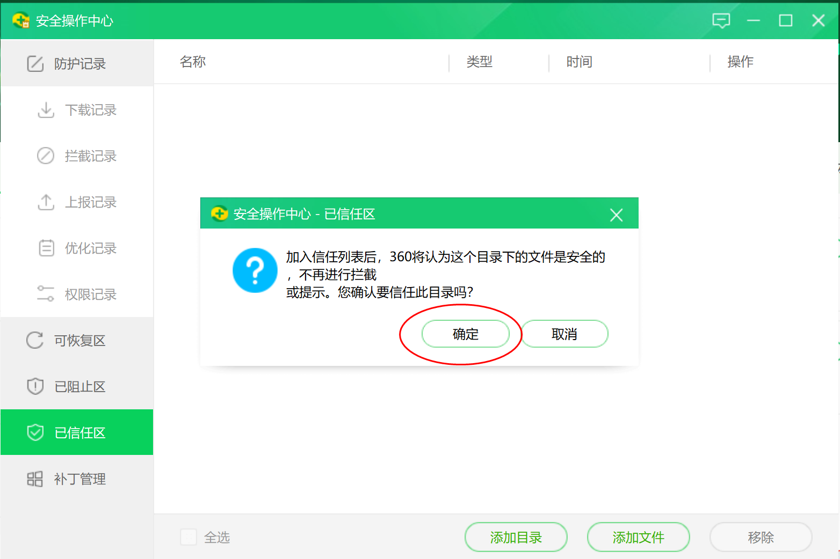Viewport: 840px width, 559px height.
Task: Click the 添加文件 button
Action: click(639, 537)
